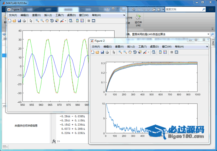
Task: Select Data Cursor tool in Figure 2 toolbar
Action: (x=140, y=52)
